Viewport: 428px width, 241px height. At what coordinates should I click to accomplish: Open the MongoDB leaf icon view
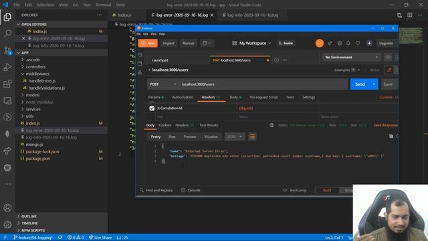(7, 134)
